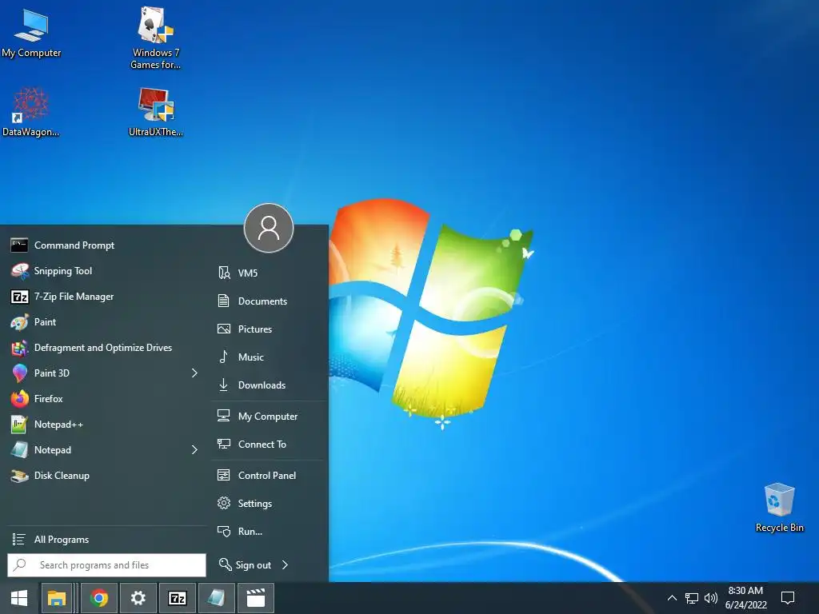Screen dimensions: 819x614
Task: Click the Sign out button
Action: coord(246,564)
